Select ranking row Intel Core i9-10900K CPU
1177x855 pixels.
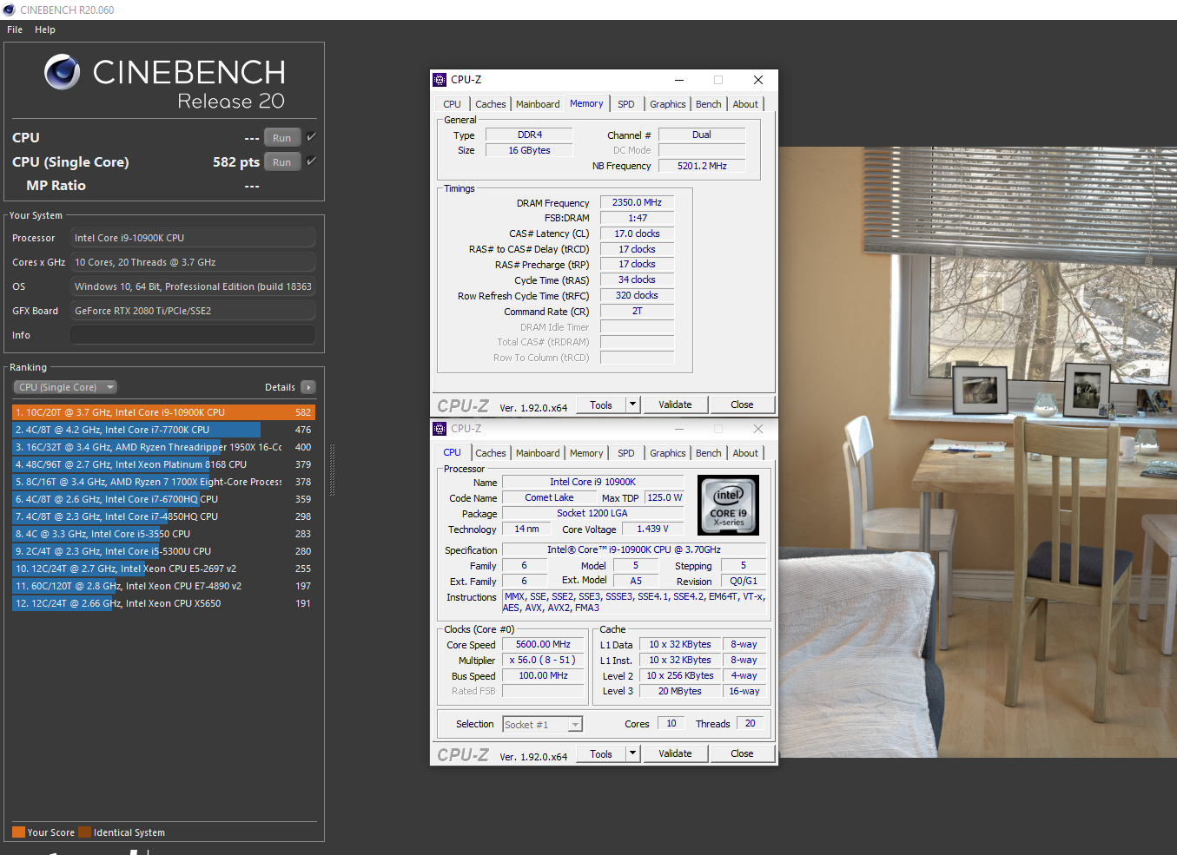(163, 412)
